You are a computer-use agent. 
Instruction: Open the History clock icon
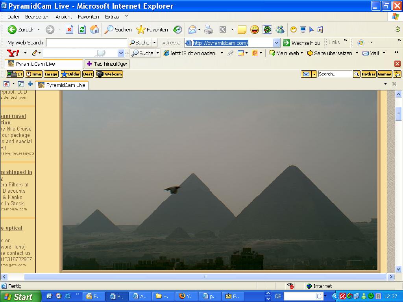coord(177,29)
